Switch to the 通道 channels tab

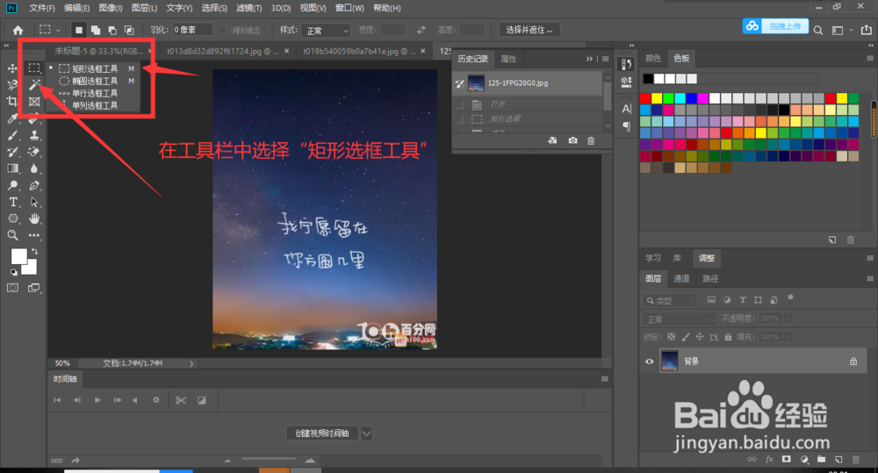(x=681, y=278)
